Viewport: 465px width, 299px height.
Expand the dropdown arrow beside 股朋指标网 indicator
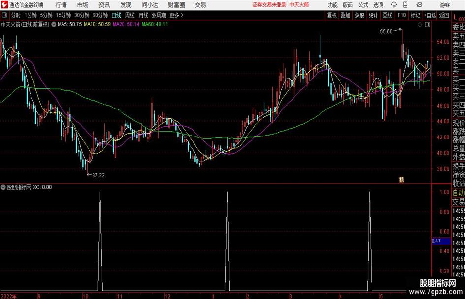3,187
